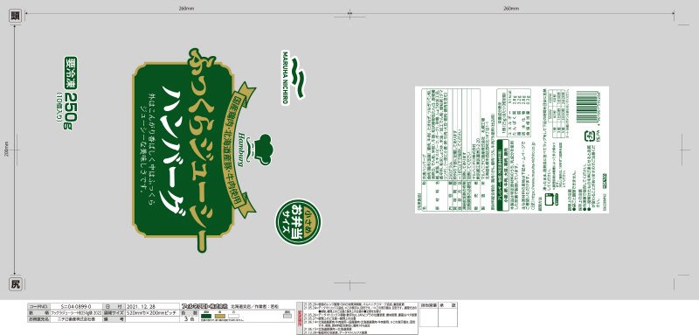Click the 頭 orientation marker box
699x335 pixels.
point(16,17)
